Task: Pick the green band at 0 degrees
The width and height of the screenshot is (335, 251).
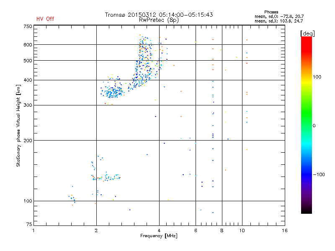Action: [307, 125]
